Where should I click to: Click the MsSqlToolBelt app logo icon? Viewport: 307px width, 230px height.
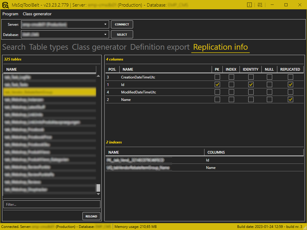(x=5, y=5)
